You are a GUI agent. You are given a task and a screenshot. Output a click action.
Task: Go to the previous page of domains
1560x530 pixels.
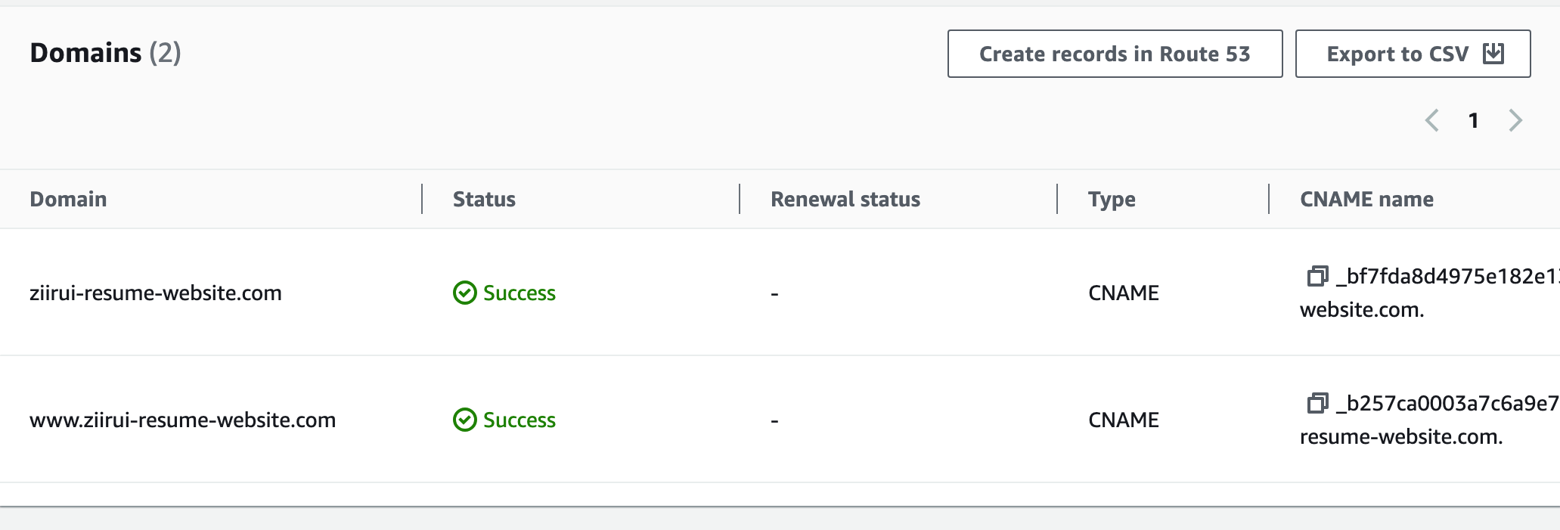1431,120
